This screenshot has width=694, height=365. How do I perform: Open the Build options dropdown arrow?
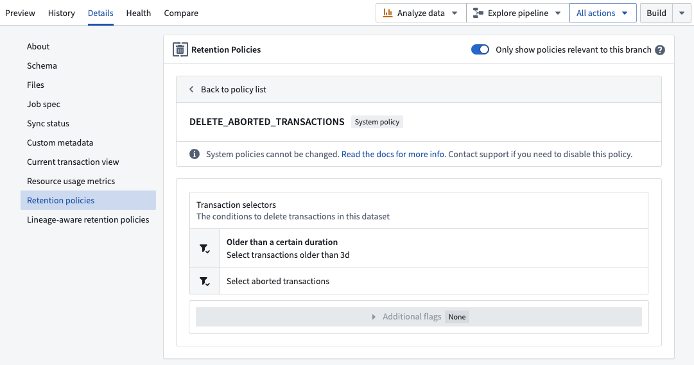[682, 13]
